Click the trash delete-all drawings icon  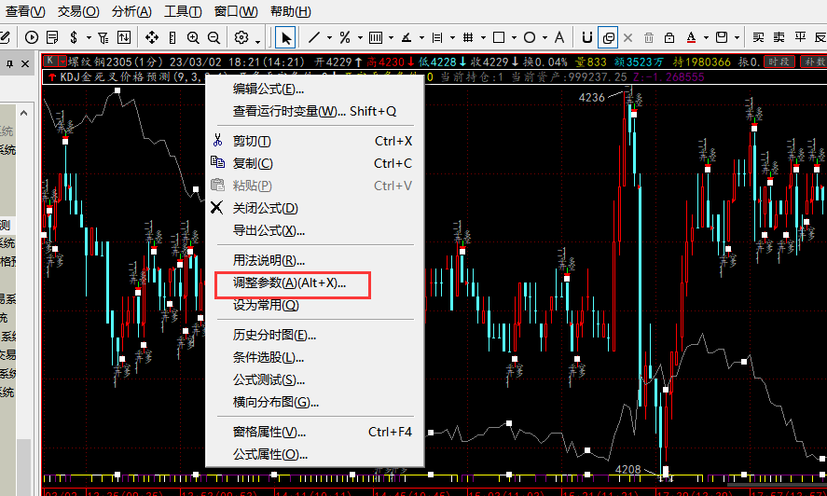(x=649, y=37)
